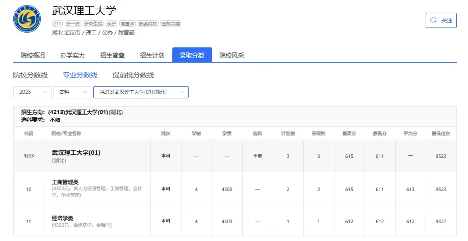
Task: Open 提前批分数线 sub-tab
Action: pyautogui.click(x=133, y=75)
